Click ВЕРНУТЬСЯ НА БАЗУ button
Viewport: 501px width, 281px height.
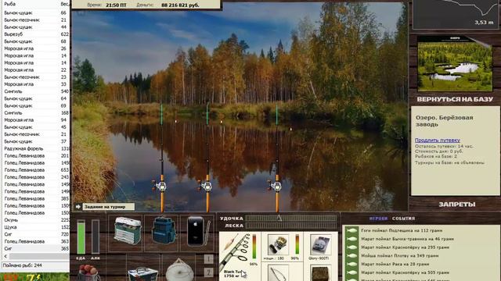(x=455, y=99)
